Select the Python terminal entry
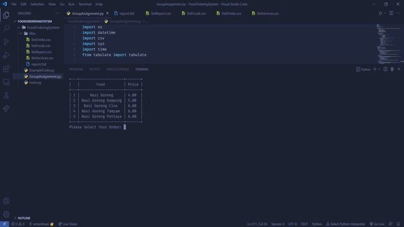404x227 pixels. pos(364,69)
